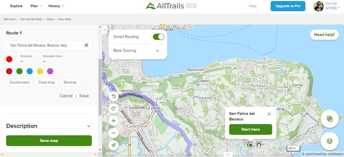Select the purple route color

tap(50, 71)
